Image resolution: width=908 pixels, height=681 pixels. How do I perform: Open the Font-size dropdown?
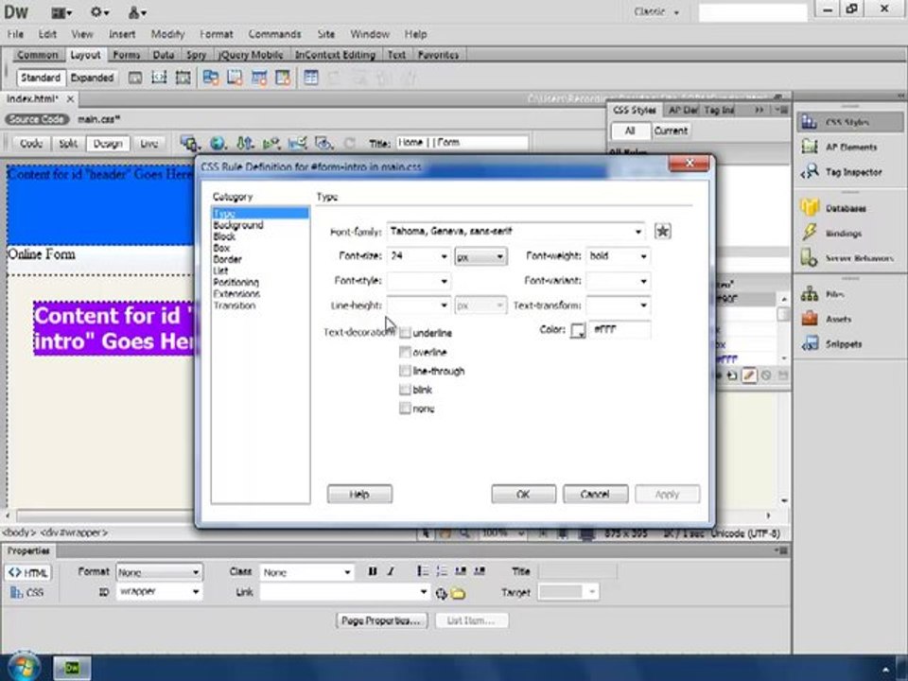click(x=444, y=256)
